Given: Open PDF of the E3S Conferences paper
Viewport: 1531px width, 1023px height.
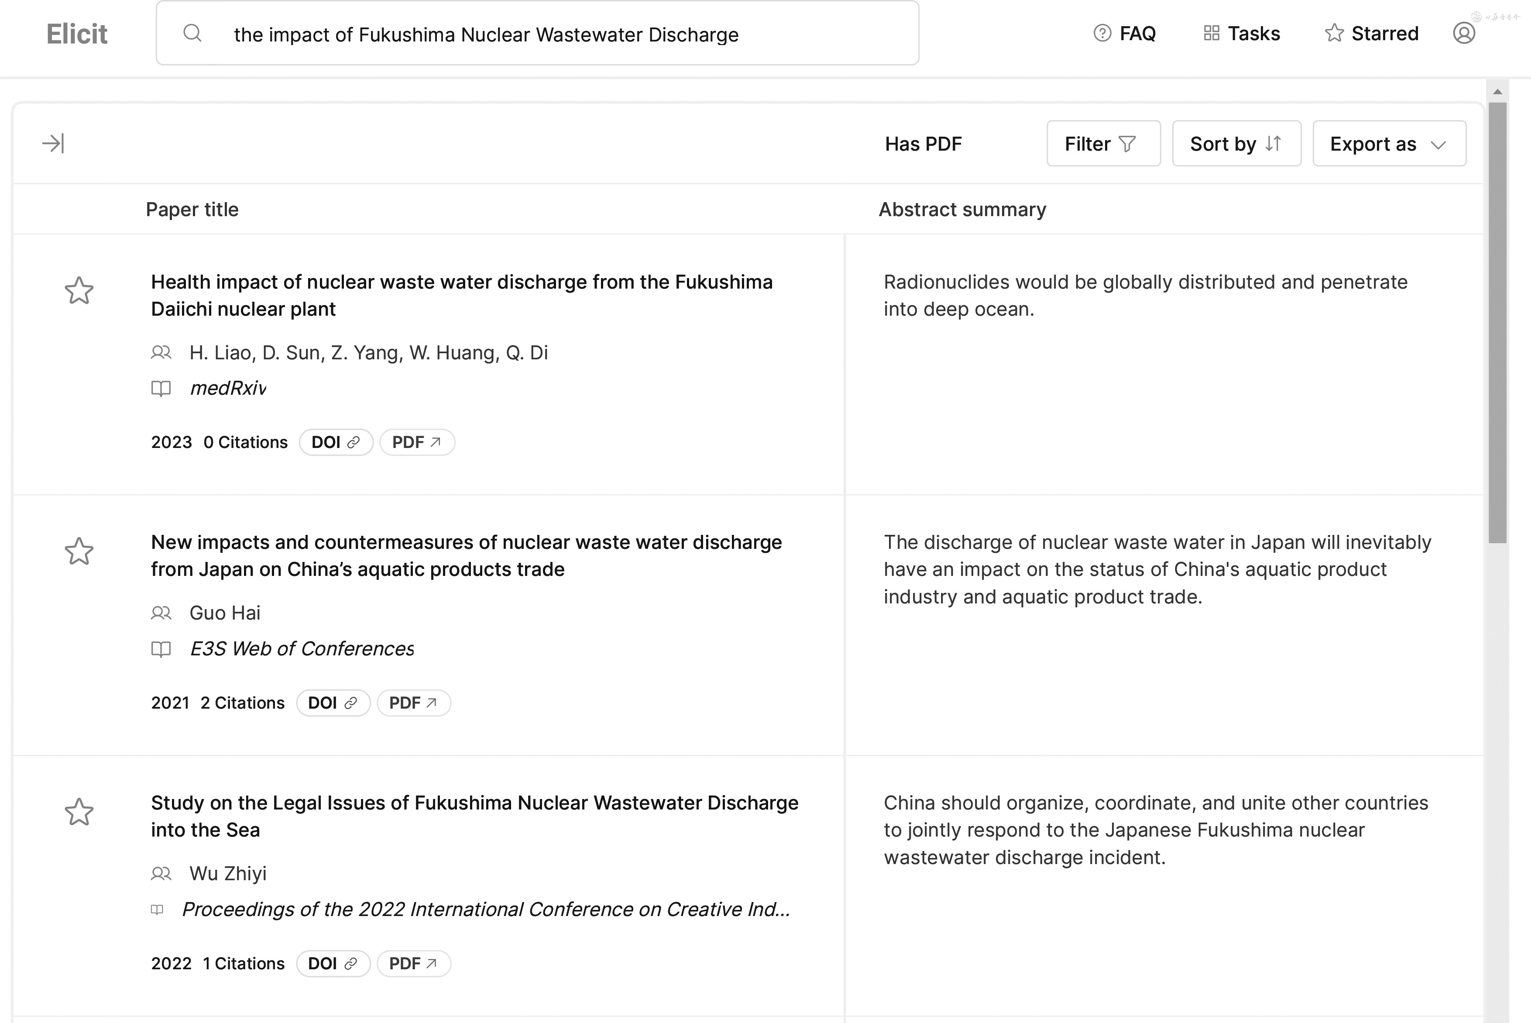Looking at the screenshot, I should coord(413,703).
